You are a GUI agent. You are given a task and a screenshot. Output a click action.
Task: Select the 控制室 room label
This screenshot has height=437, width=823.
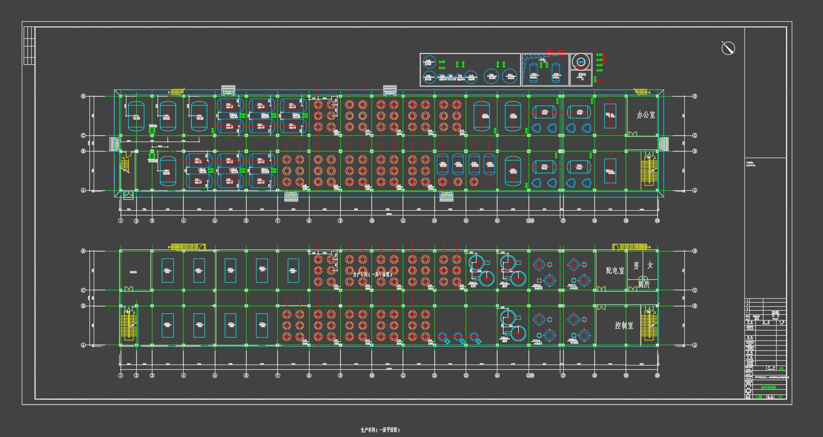click(624, 325)
